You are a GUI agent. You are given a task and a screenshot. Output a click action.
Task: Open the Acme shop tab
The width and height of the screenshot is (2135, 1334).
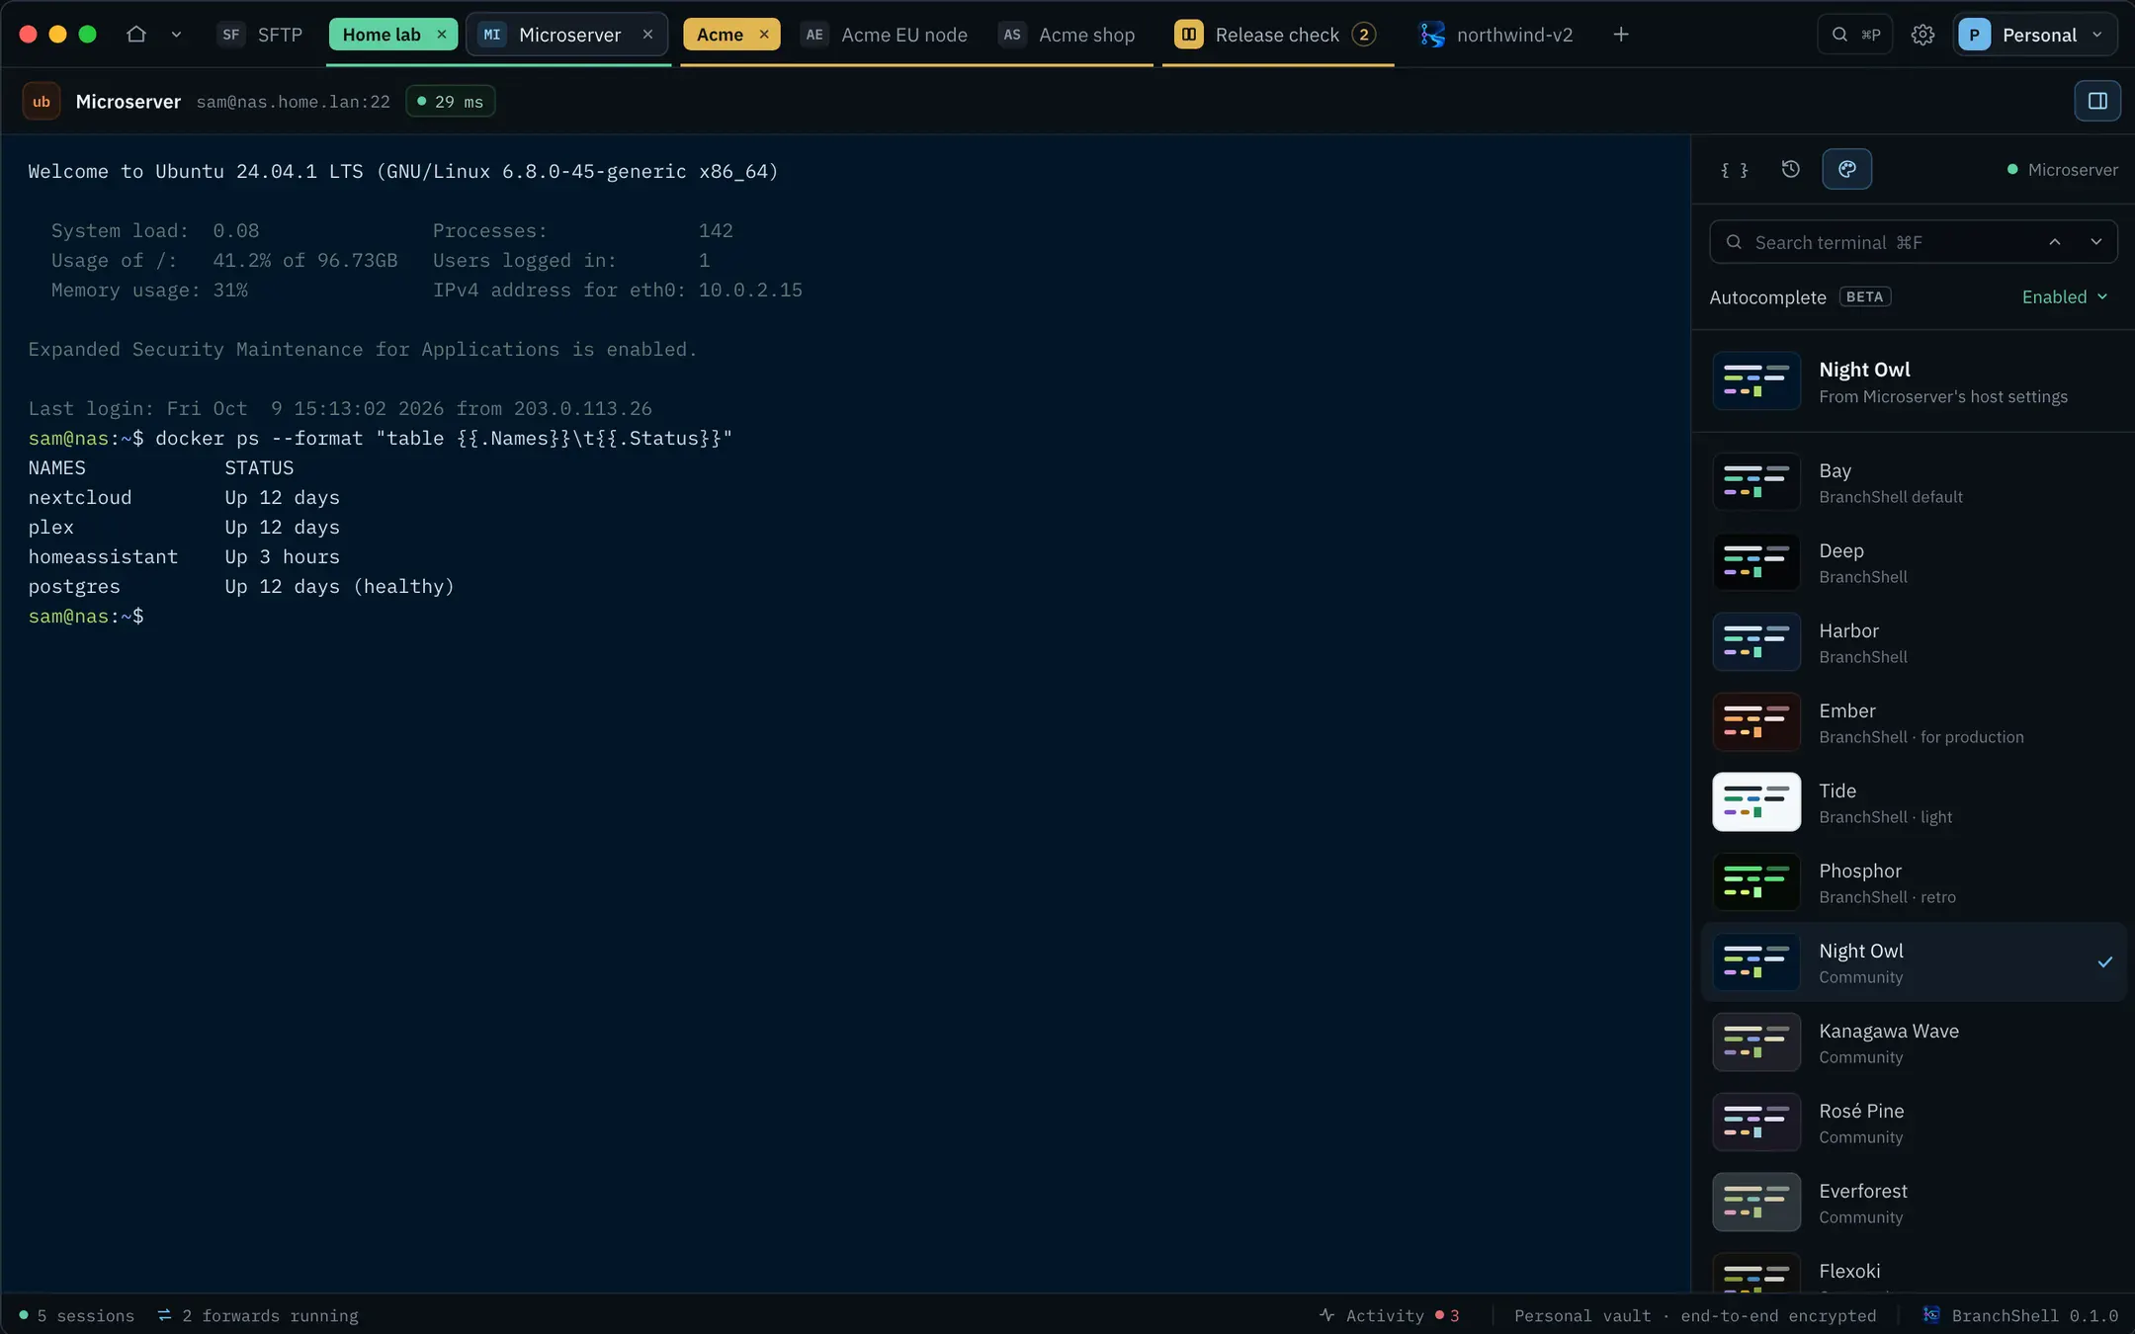pyautogui.click(x=1067, y=35)
